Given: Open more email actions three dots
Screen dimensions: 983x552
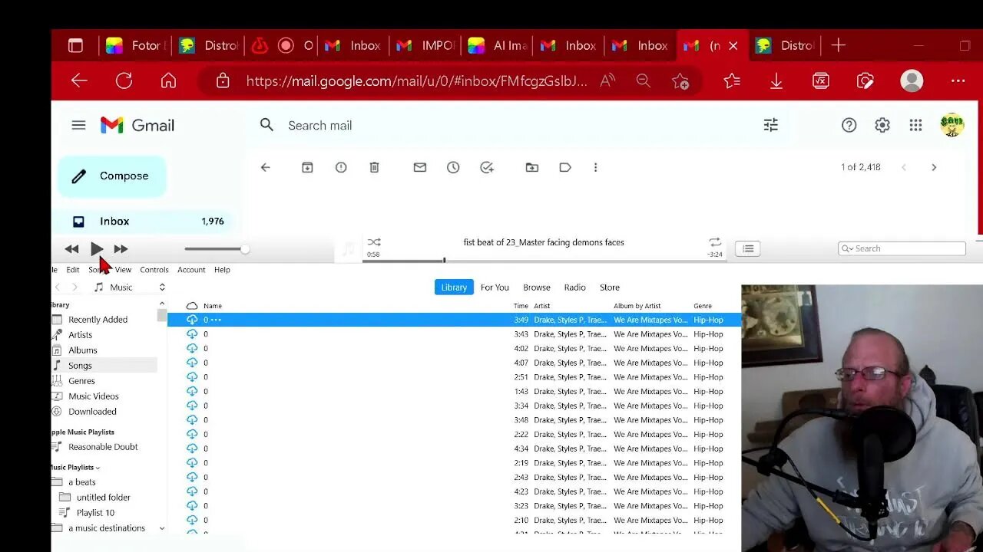Looking at the screenshot, I should tap(595, 167).
